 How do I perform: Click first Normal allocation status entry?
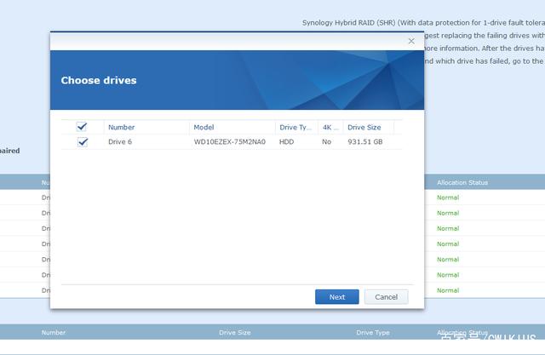pos(448,198)
